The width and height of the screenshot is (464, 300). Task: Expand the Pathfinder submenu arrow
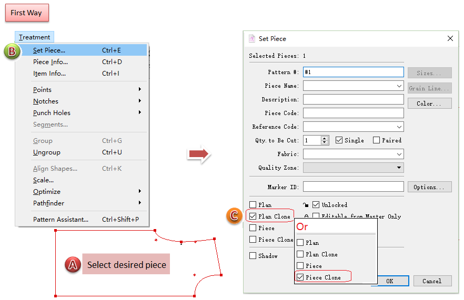pos(140,203)
